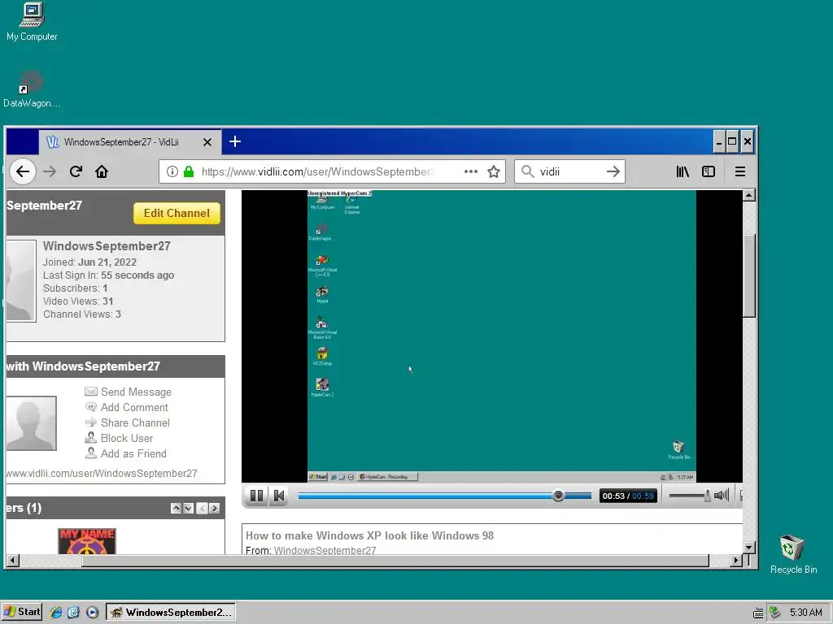Show site information icon in address bar
Image resolution: width=833 pixels, height=624 pixels.
[x=172, y=171]
